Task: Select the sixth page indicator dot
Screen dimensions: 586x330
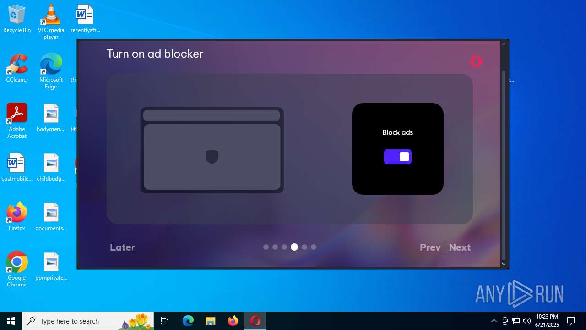Action: click(314, 247)
